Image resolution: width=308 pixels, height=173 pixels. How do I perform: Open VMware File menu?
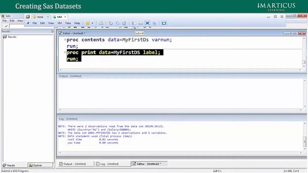(x=35, y=23)
